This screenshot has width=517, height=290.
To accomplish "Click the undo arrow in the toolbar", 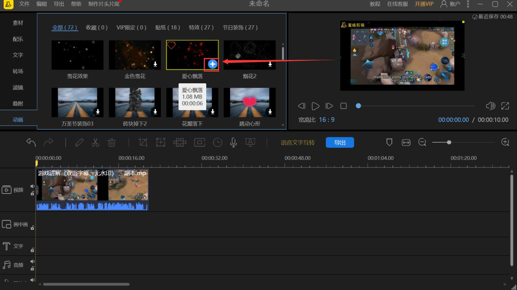I will click(31, 142).
